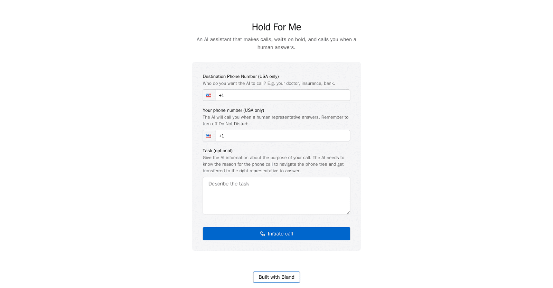This screenshot has width=553, height=288.
Task: Click your phone number input field
Action: pyautogui.click(x=283, y=136)
